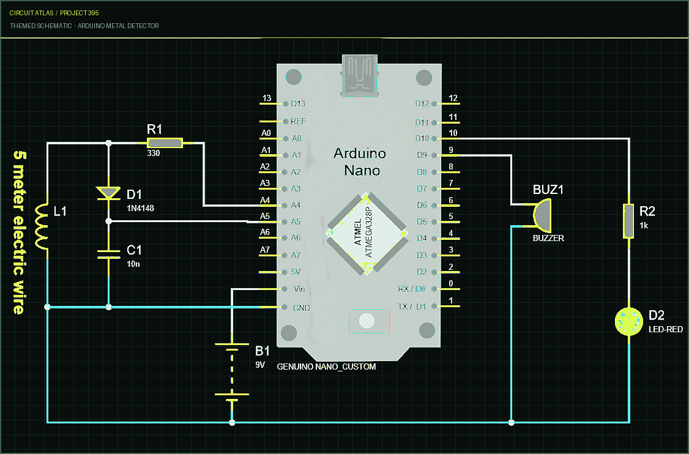Click the ATMEGA328P chip on the board

click(x=367, y=233)
